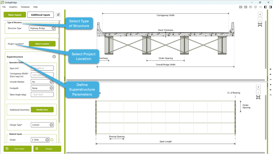Click the 'Additional Geometry' label
This screenshot has width=273, height=154.
click(x=19, y=110)
